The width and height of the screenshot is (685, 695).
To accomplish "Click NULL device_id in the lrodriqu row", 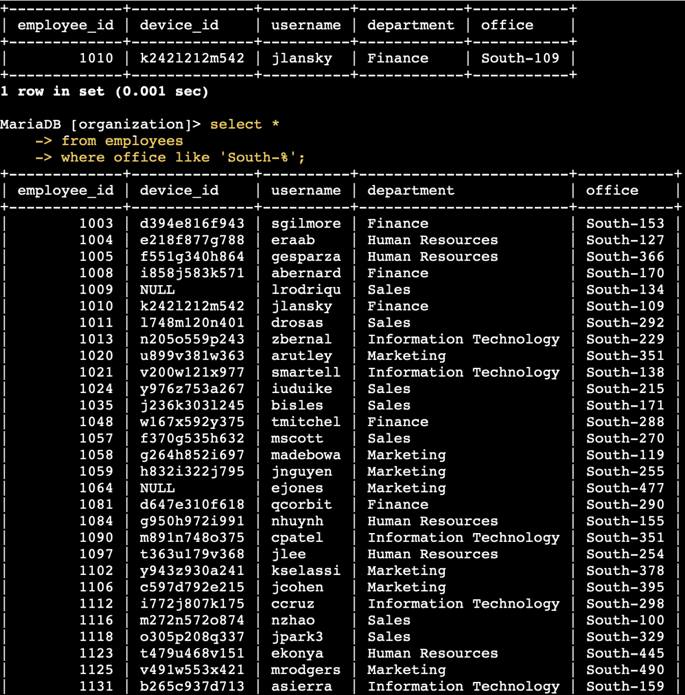I will point(157,290).
